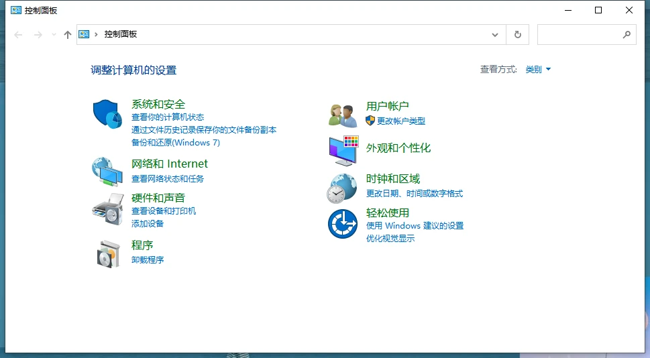Click the search box input field
The width and height of the screenshot is (650, 358).
coord(586,34)
